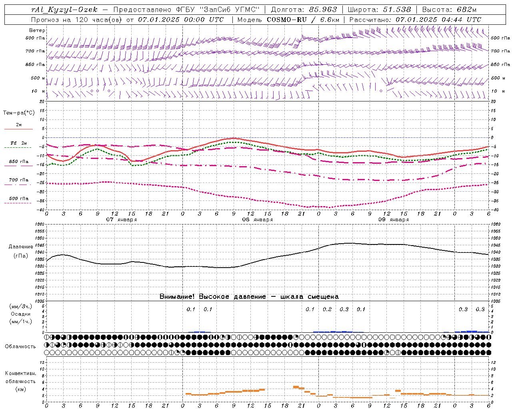Screen dimensions: 512x409
Task: Click the (км) unit label
Action: [21, 389]
